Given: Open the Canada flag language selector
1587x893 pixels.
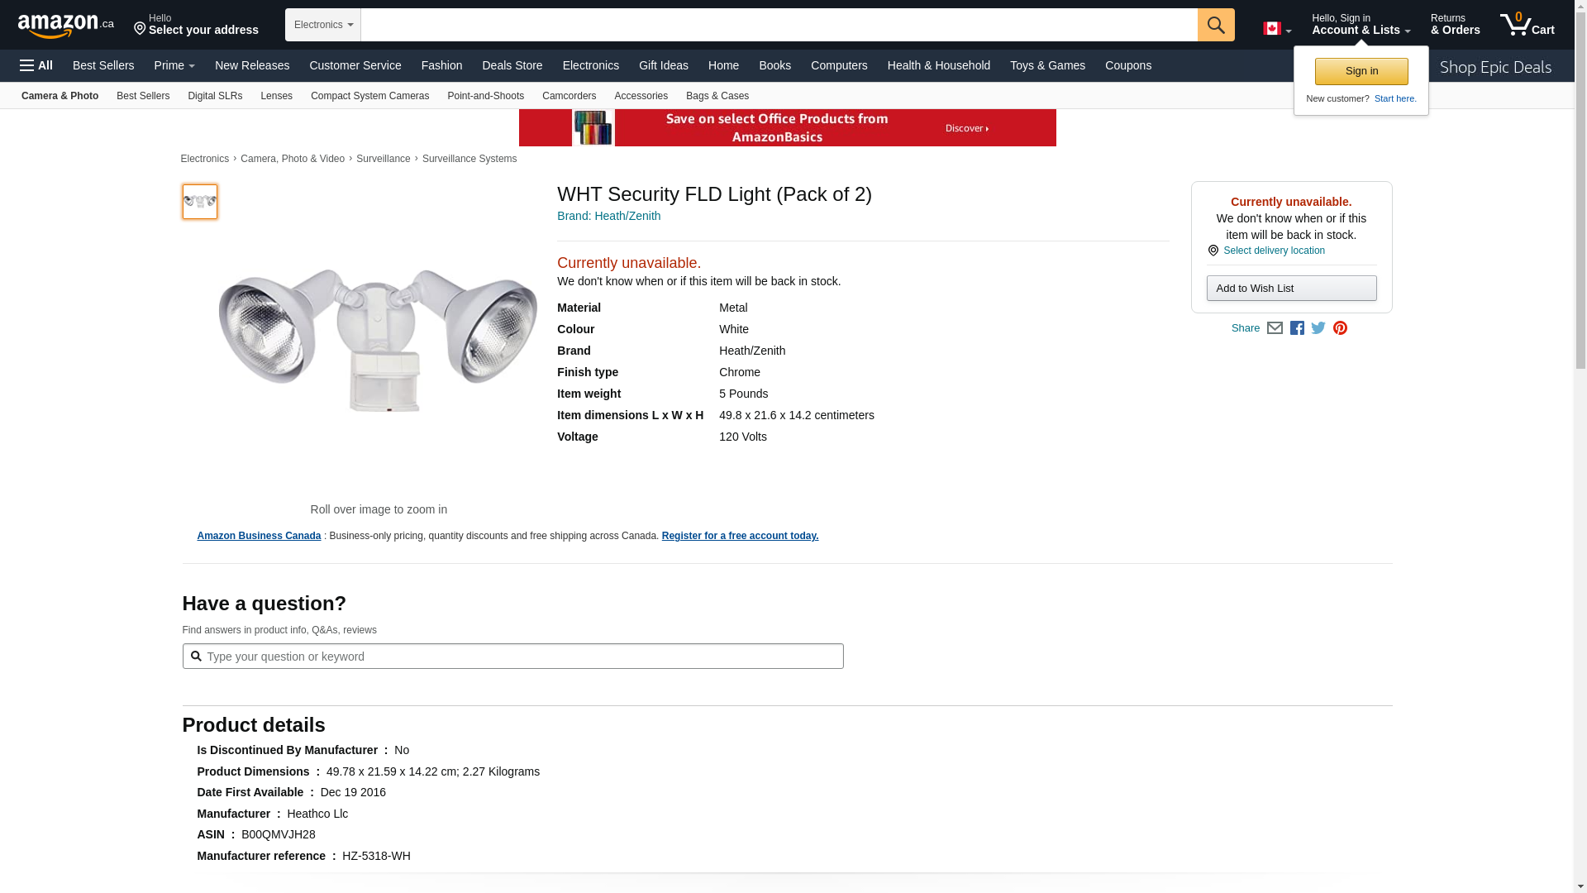Looking at the screenshot, I should click(1276, 29).
